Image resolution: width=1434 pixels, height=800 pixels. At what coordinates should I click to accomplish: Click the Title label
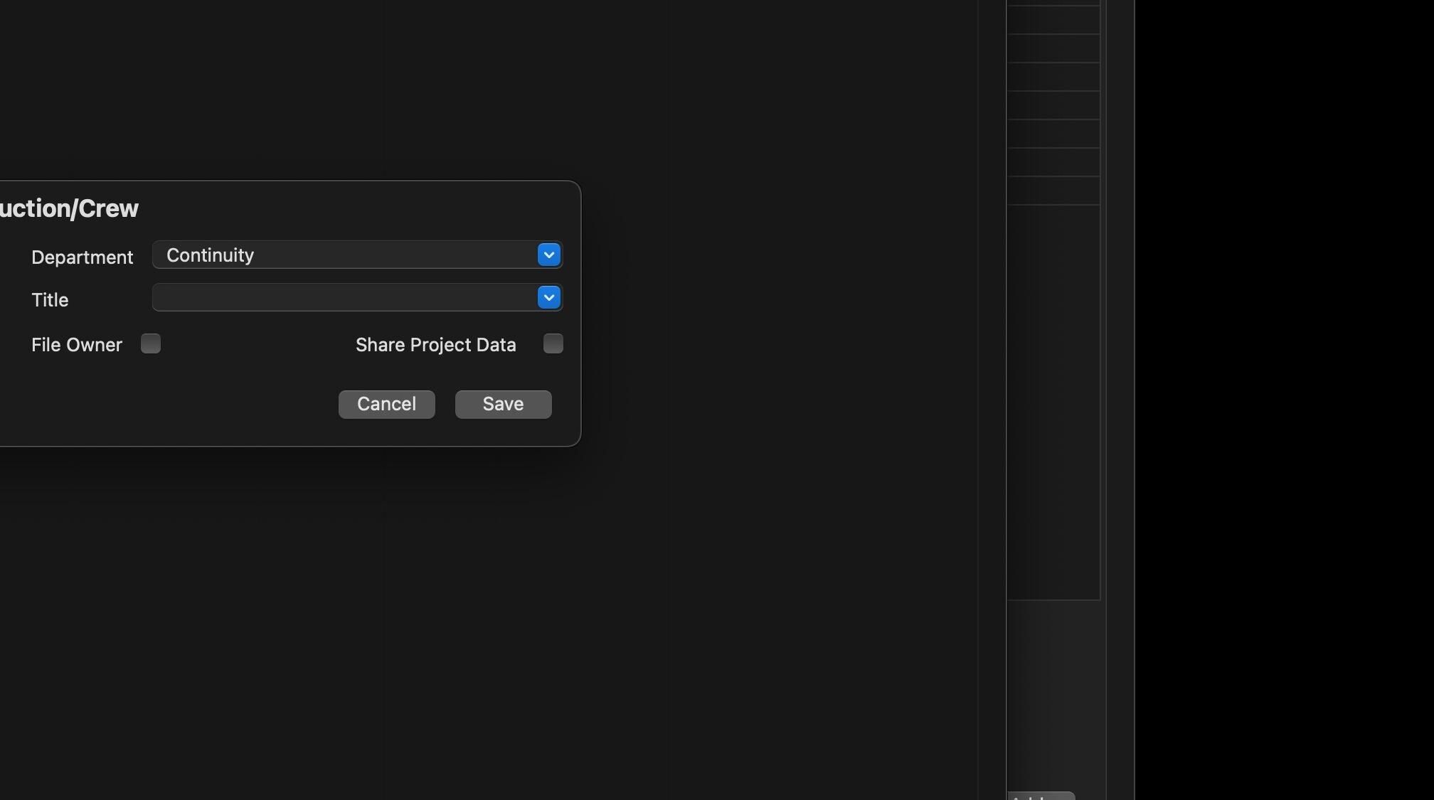coord(50,300)
